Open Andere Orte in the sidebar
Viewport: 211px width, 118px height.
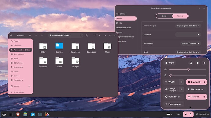tap(20, 92)
